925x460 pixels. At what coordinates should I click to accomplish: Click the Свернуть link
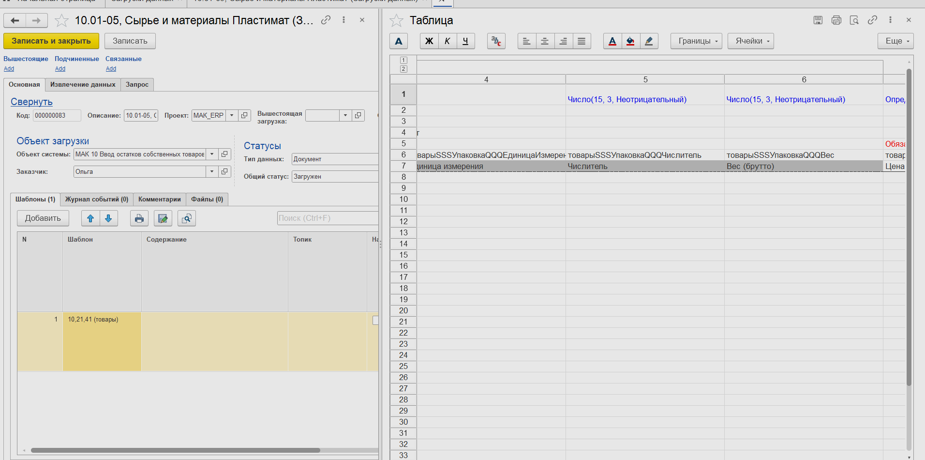pos(31,102)
